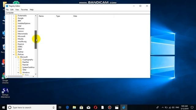196x110 pixels.
Task: Select the Policies folder icon
Action: point(16,54)
